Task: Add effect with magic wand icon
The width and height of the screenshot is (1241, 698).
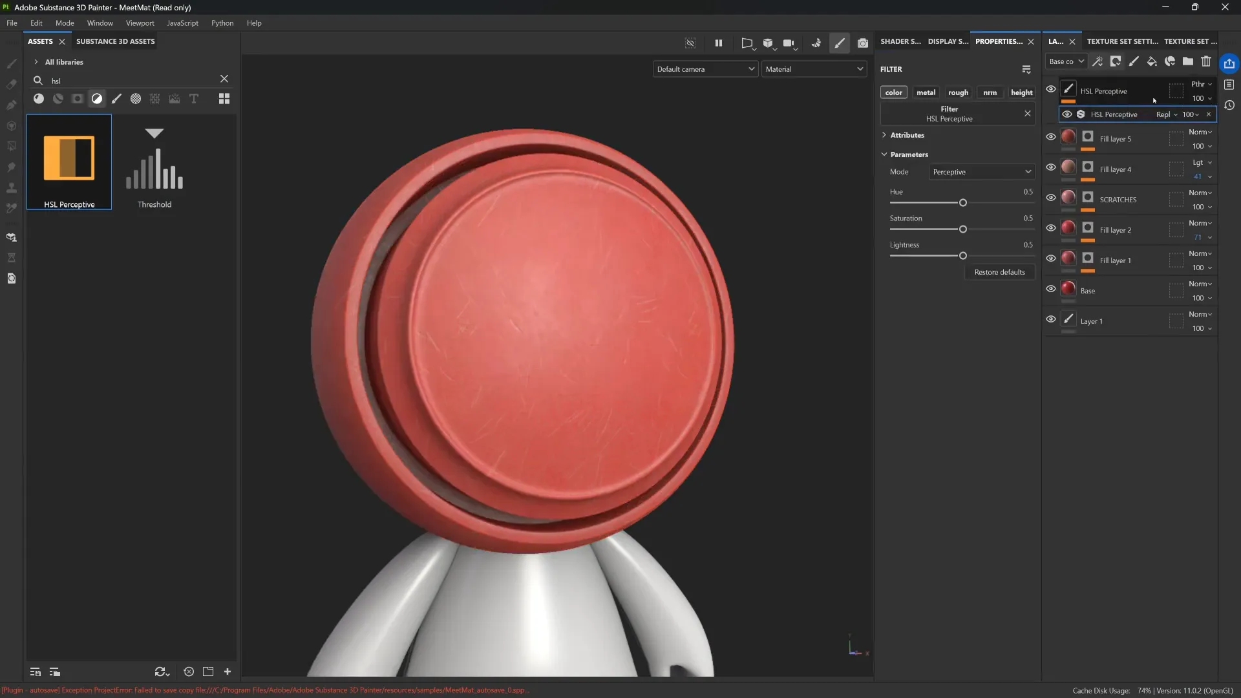Action: point(1098,61)
